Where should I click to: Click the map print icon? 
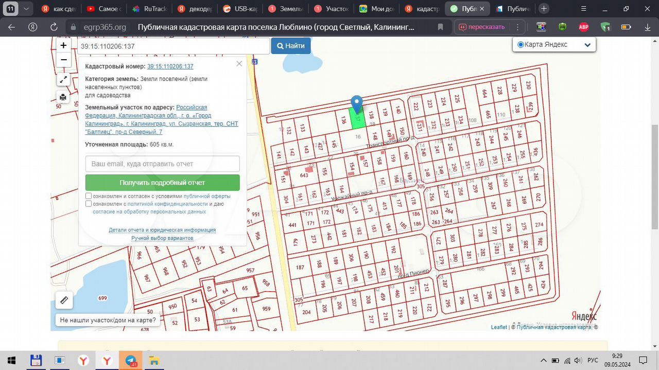click(x=63, y=97)
